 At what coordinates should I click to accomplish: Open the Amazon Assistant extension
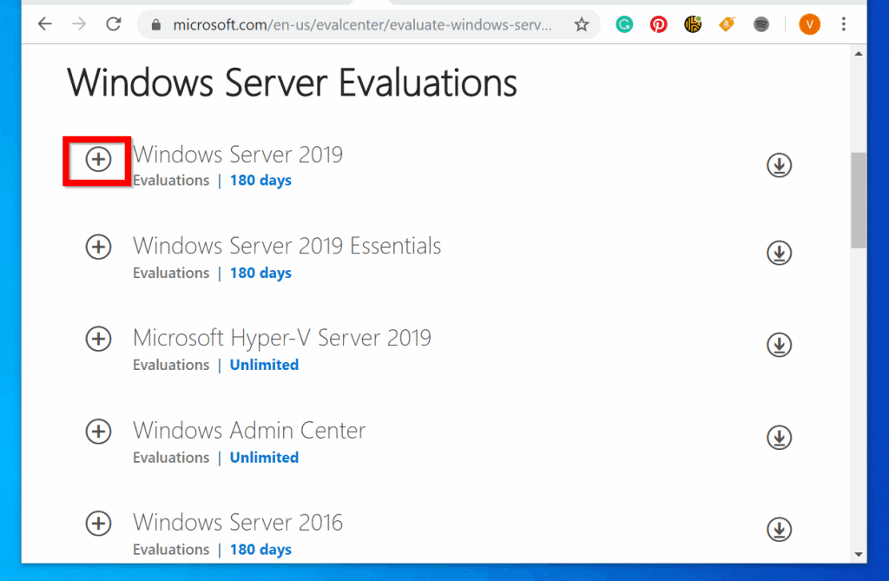click(x=727, y=24)
